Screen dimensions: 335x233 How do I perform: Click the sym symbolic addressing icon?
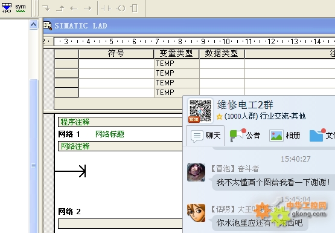click(21, 8)
